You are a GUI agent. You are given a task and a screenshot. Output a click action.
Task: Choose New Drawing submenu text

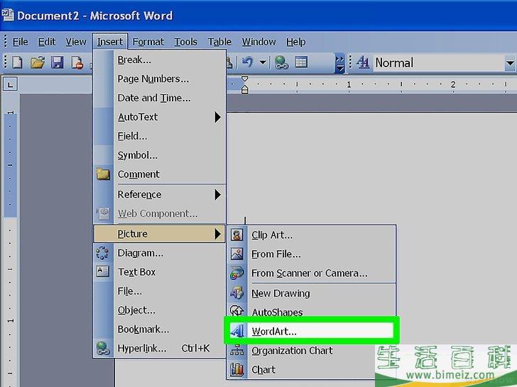[x=281, y=293]
